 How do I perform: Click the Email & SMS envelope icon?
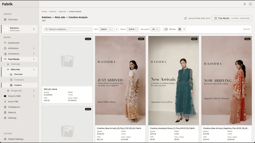click(5, 96)
